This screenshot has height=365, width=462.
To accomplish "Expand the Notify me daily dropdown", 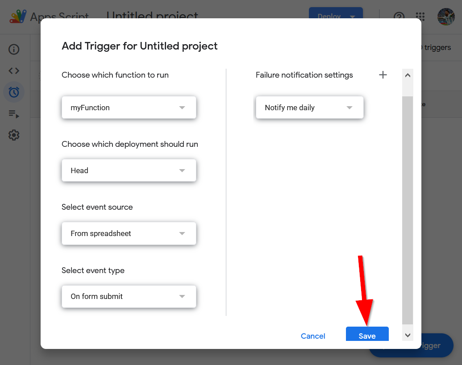I will click(x=309, y=108).
